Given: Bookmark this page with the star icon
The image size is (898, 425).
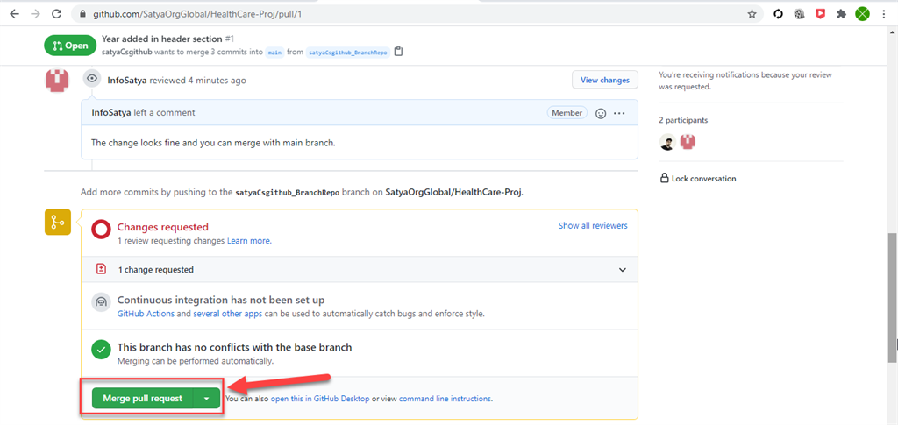Looking at the screenshot, I should 752,14.
